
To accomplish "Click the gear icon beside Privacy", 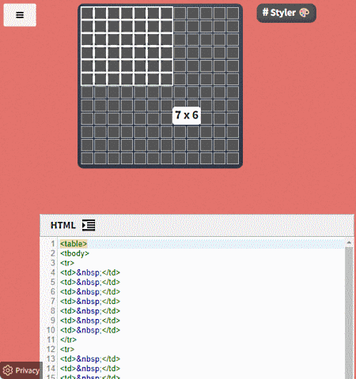I will coord(8,370).
